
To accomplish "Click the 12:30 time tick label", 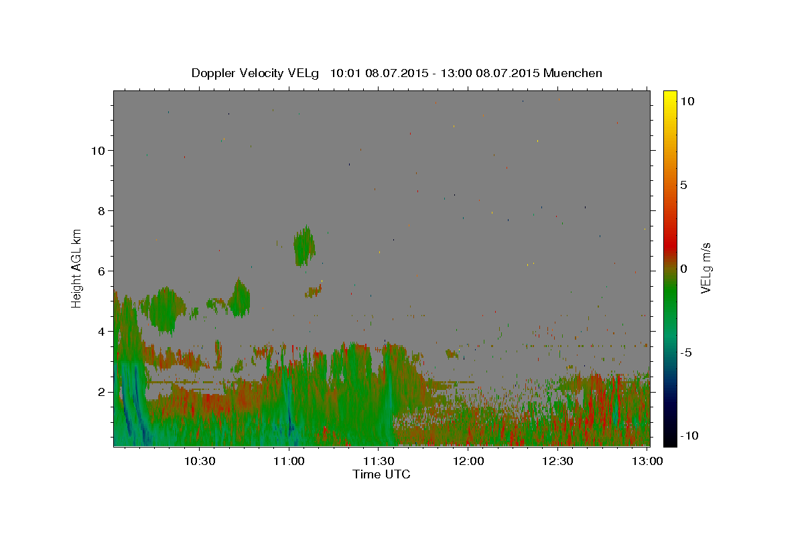I will (557, 461).
